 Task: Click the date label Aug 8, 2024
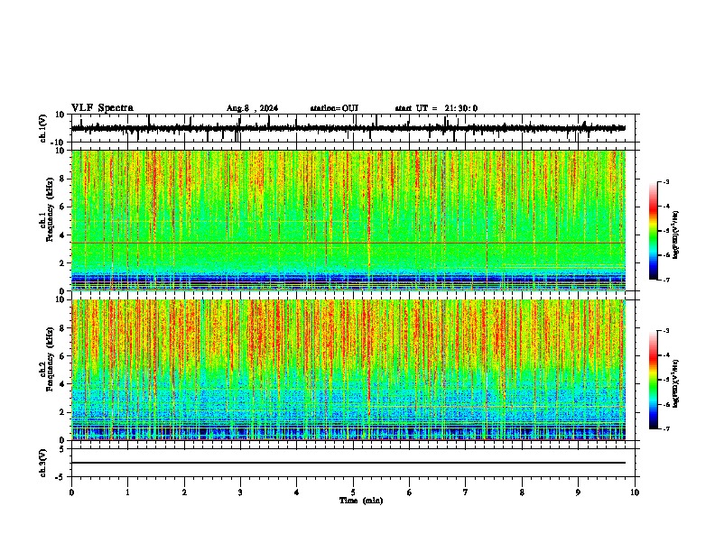(252, 108)
